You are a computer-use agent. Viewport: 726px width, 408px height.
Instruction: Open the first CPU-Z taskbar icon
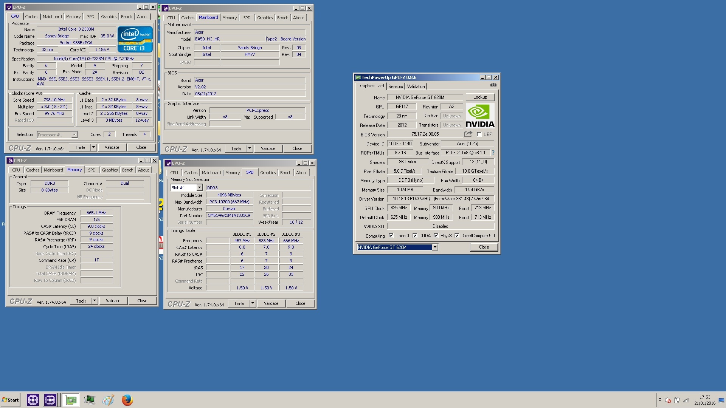pos(33,400)
